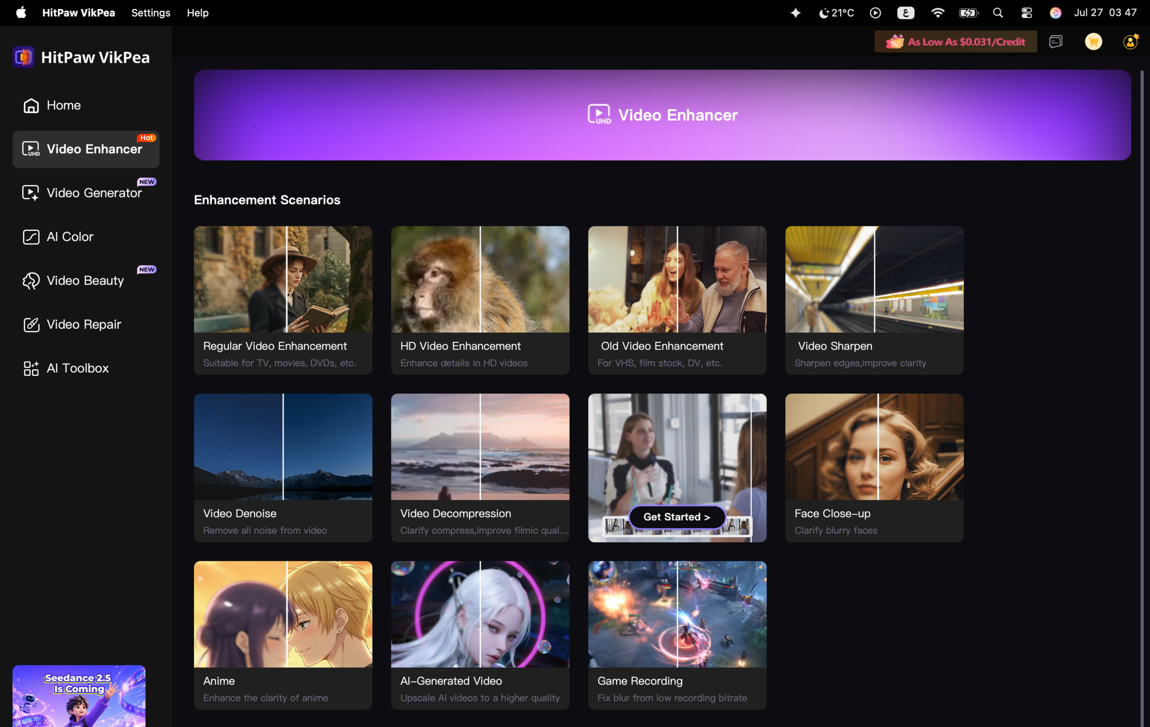Select Video Enhancer in the sidebar
This screenshot has width=1150, height=727.
click(x=86, y=149)
